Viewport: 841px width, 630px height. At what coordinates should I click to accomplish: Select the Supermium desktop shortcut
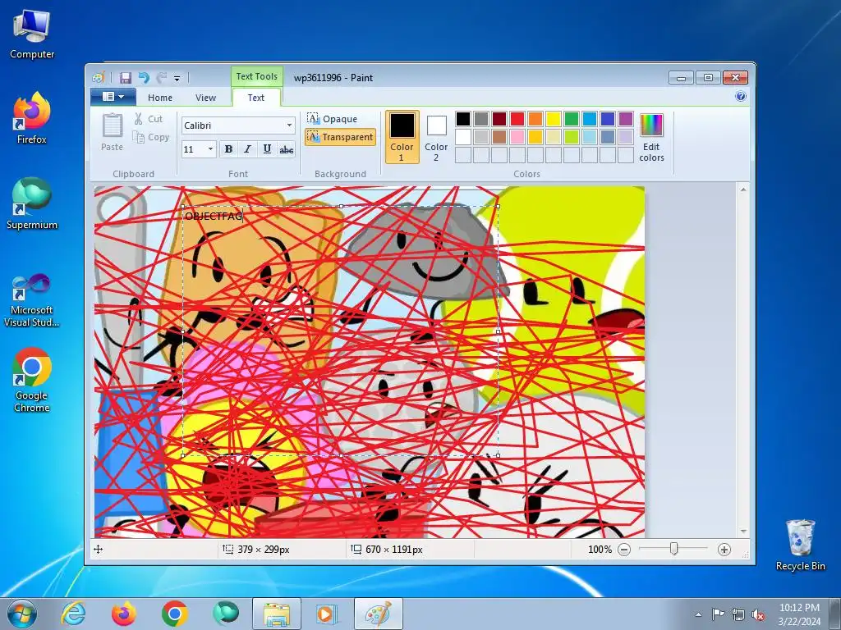tap(32, 203)
